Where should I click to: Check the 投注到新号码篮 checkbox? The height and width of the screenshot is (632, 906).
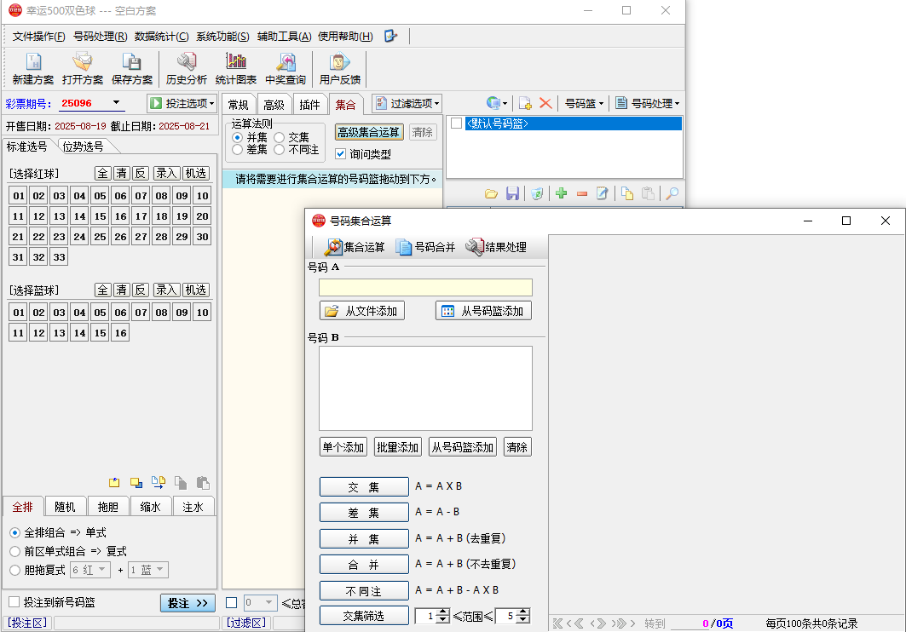pos(14,602)
